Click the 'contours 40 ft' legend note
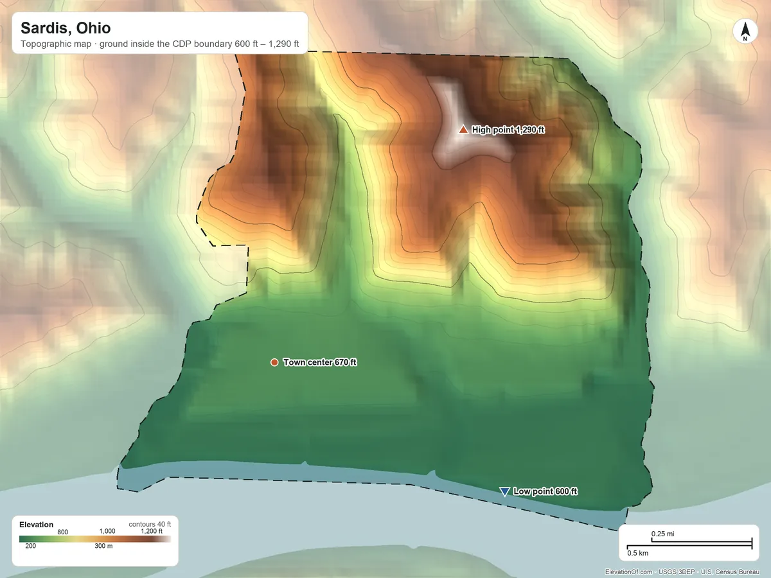This screenshot has width=771, height=578. 150,524
